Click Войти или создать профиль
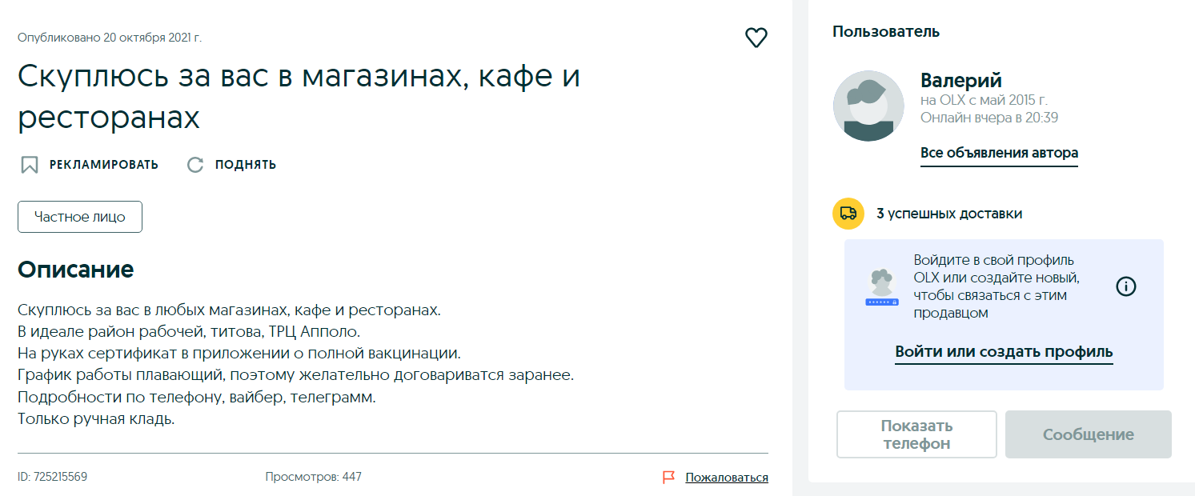This screenshot has height=496, width=1195. (1003, 352)
